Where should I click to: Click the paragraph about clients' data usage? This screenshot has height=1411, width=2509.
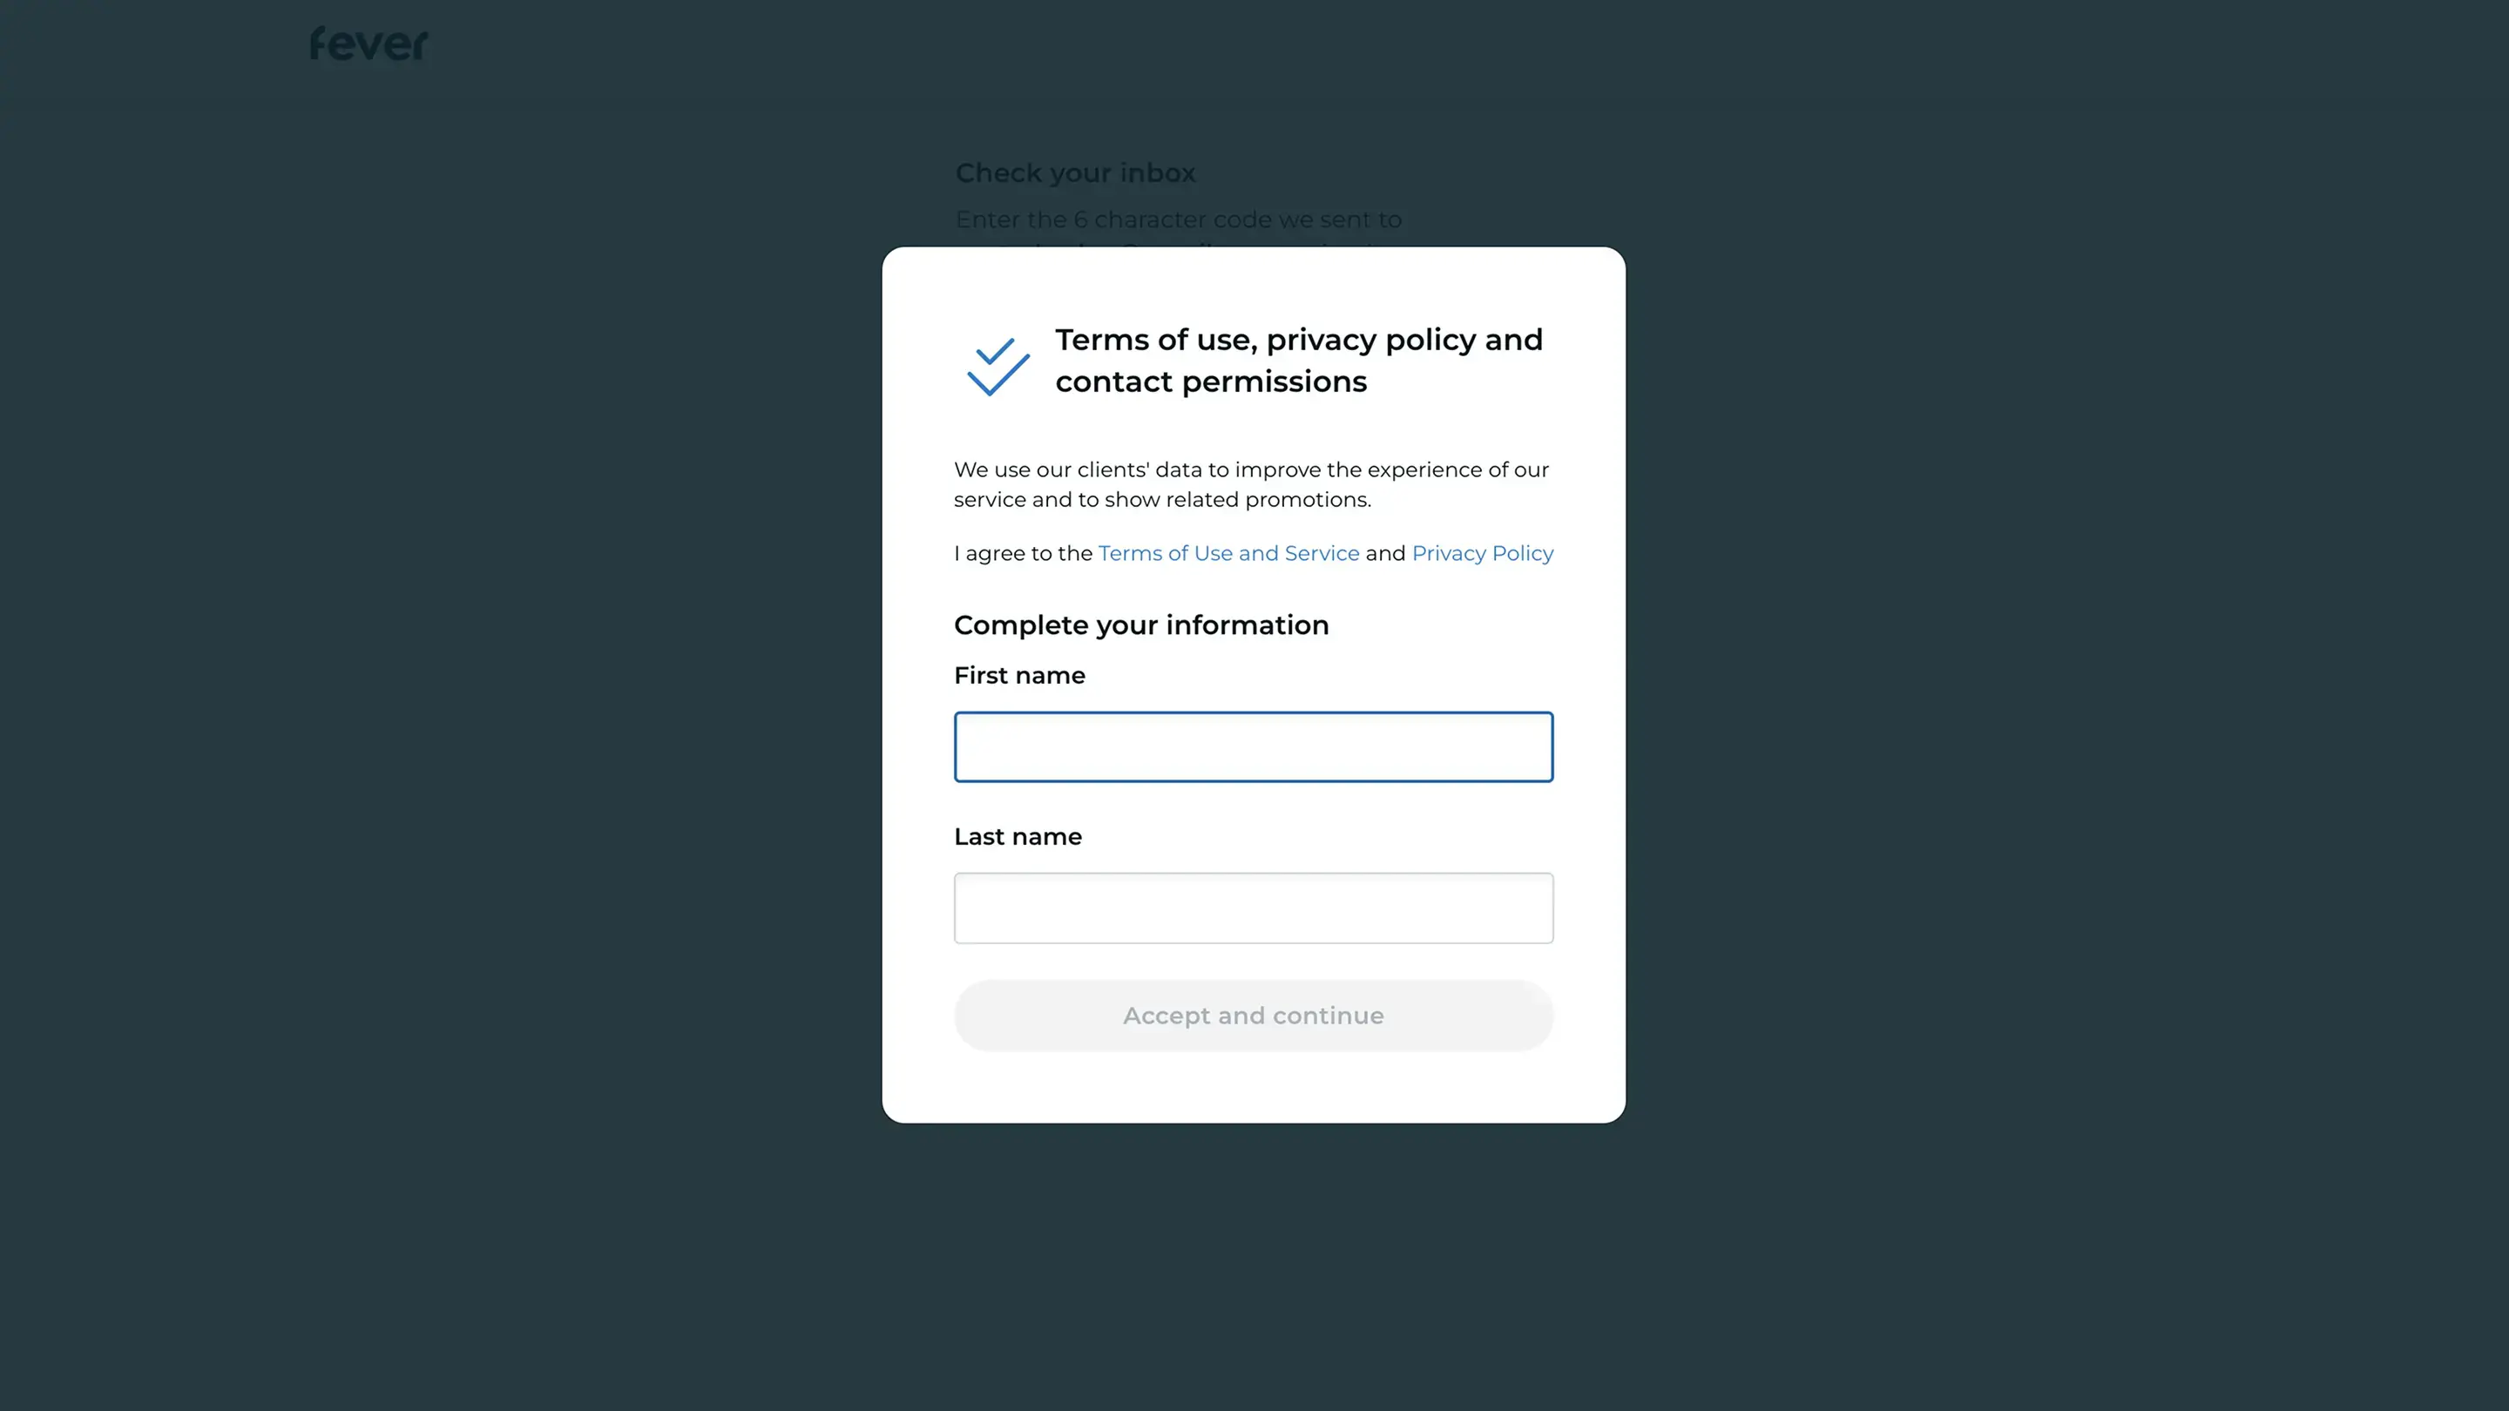[x=1251, y=484]
